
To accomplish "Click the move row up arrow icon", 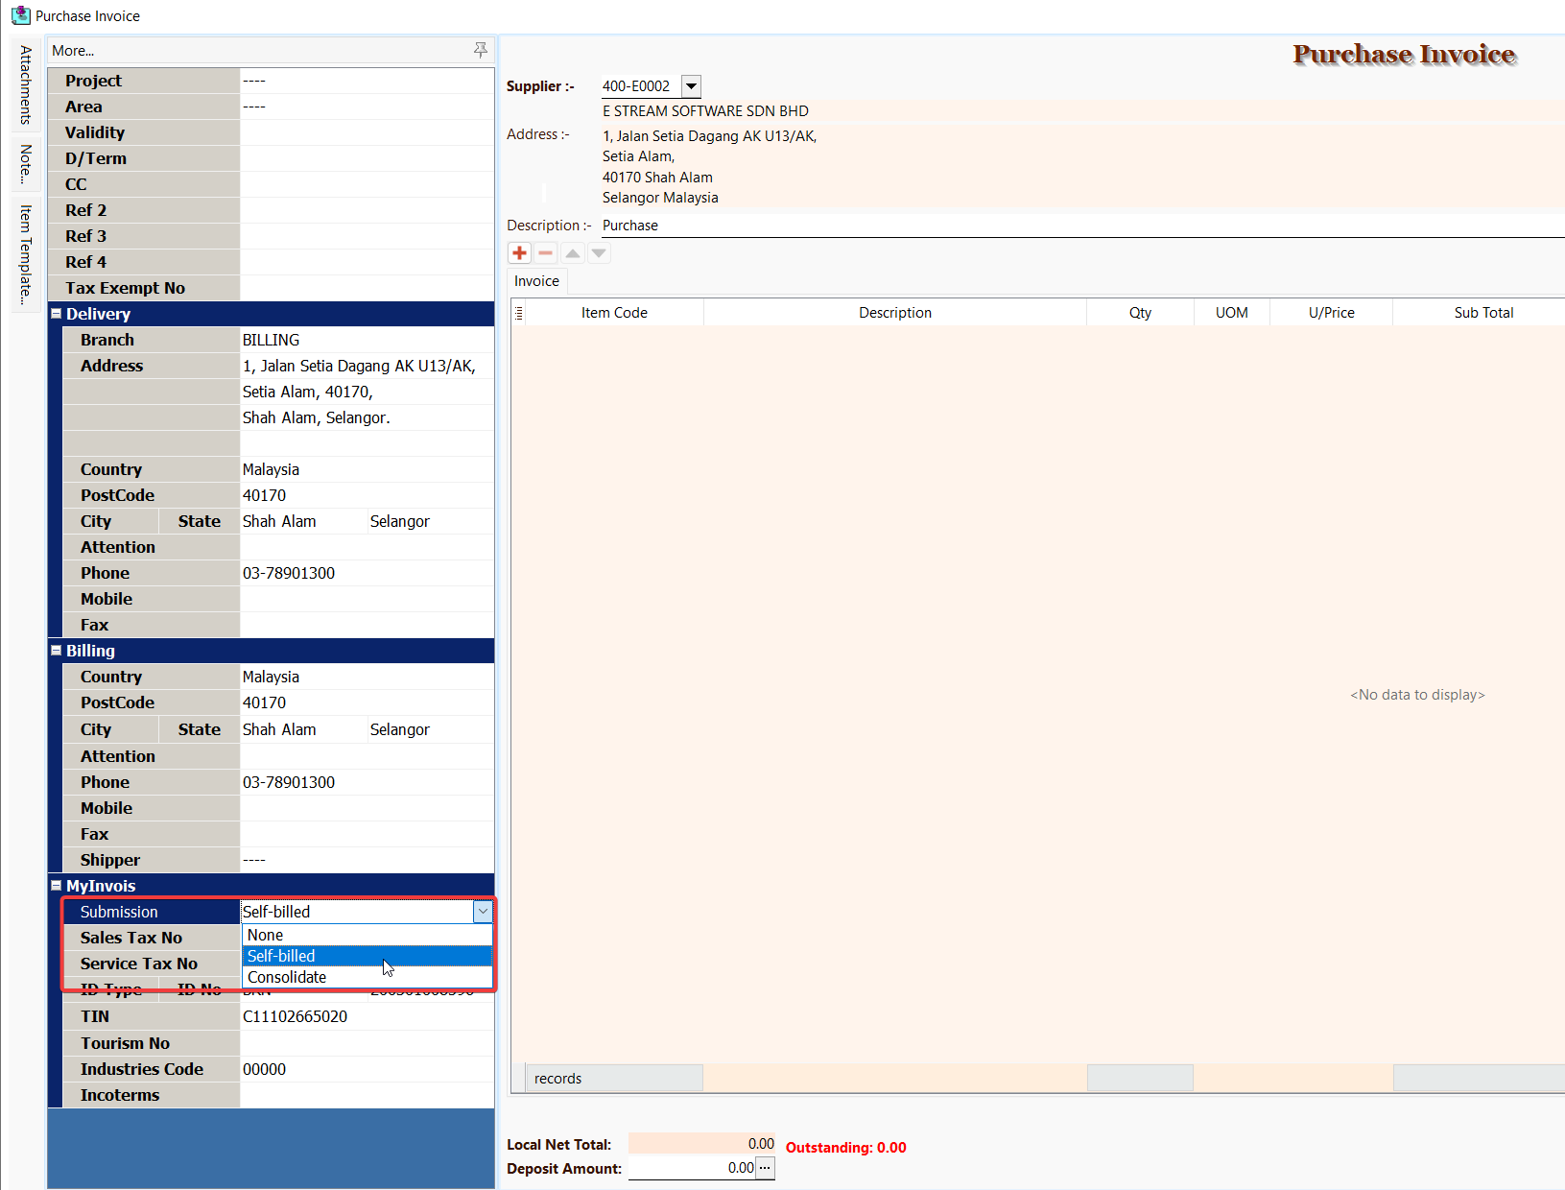I will (x=573, y=253).
